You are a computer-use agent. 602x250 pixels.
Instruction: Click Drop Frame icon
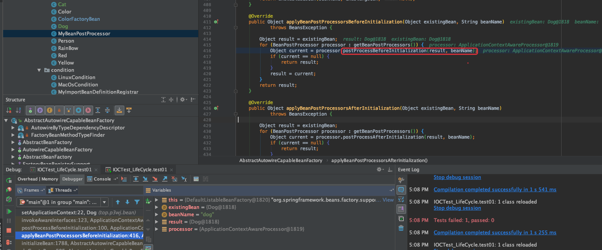point(174,179)
